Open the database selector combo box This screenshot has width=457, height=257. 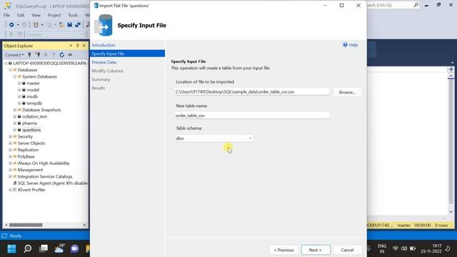[56, 35]
